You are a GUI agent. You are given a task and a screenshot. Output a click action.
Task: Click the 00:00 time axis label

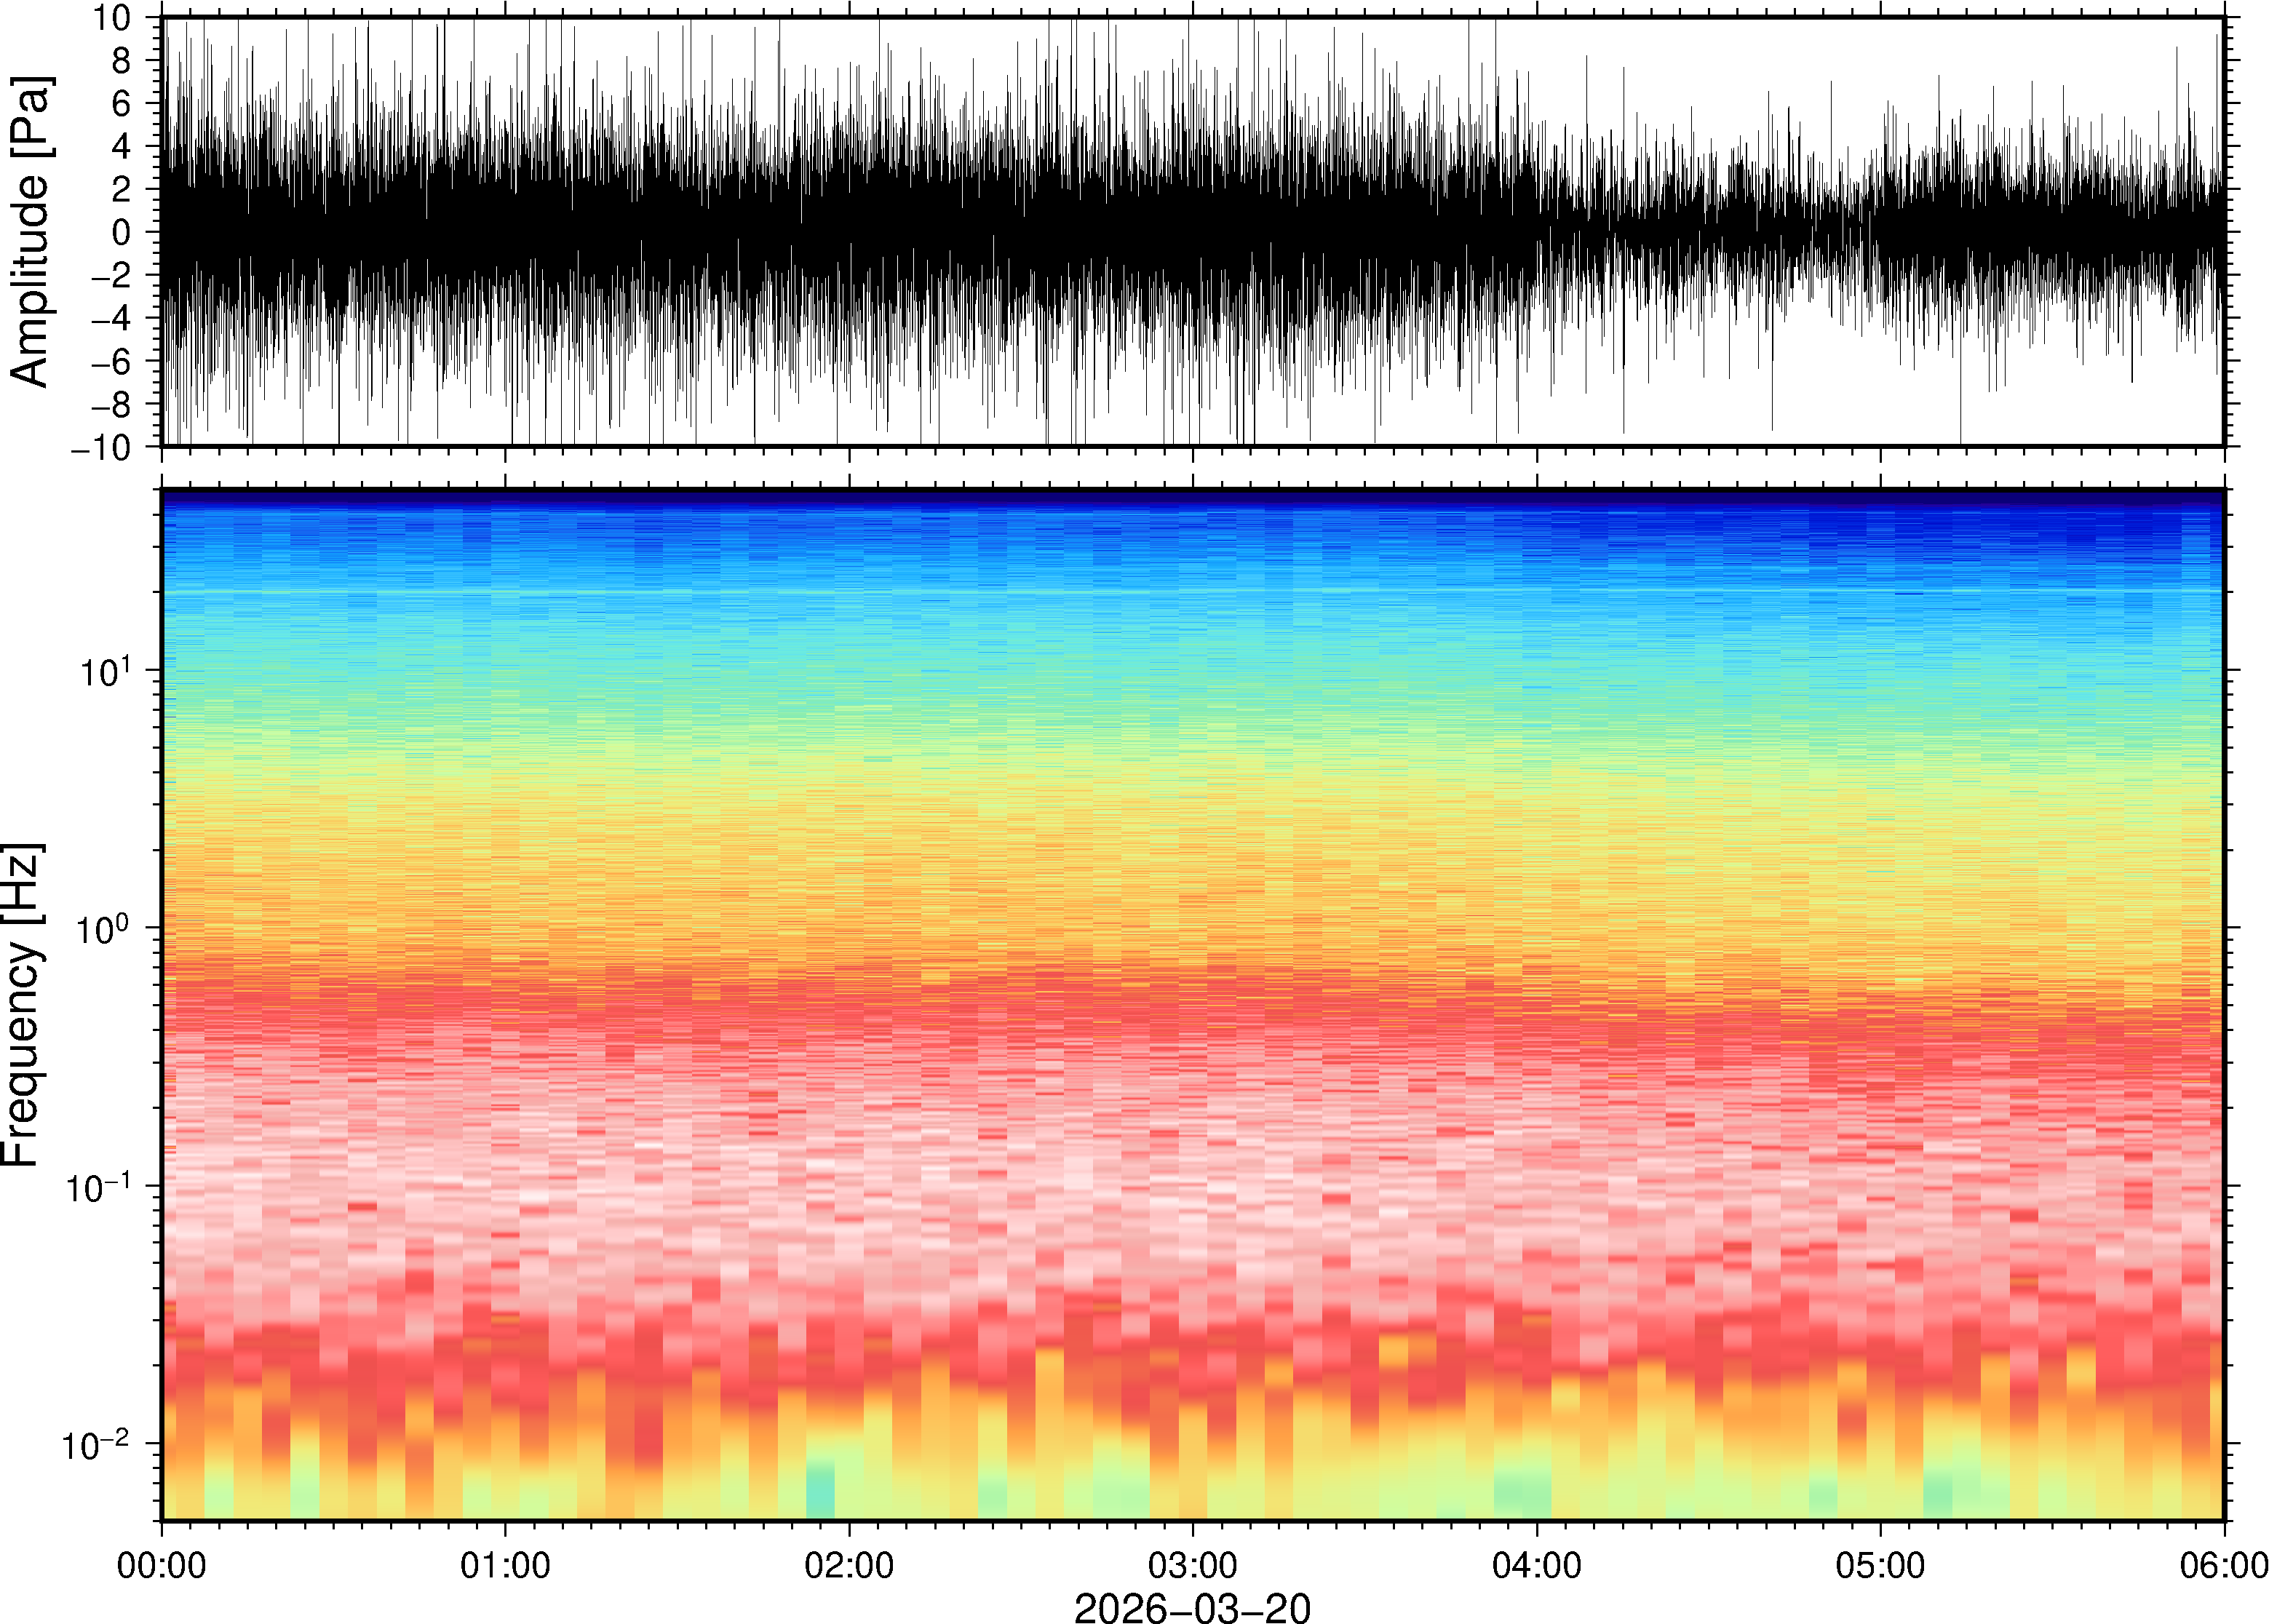[162, 1565]
